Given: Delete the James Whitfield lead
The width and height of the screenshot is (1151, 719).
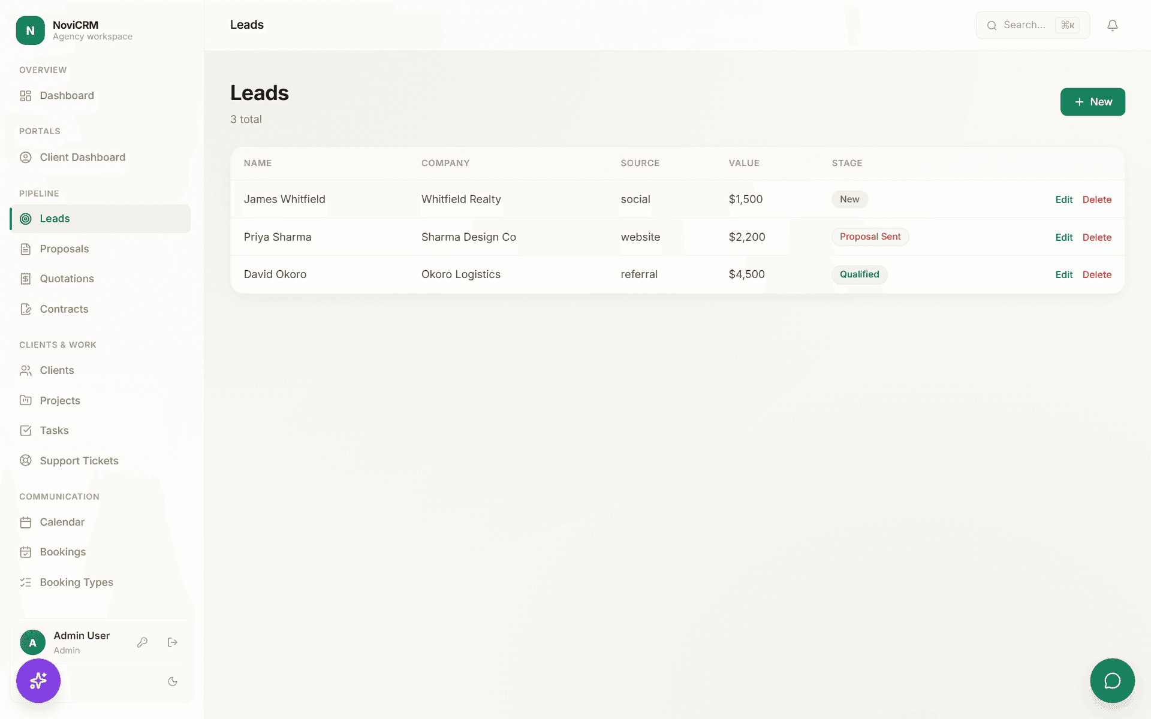Looking at the screenshot, I should pyautogui.click(x=1097, y=200).
